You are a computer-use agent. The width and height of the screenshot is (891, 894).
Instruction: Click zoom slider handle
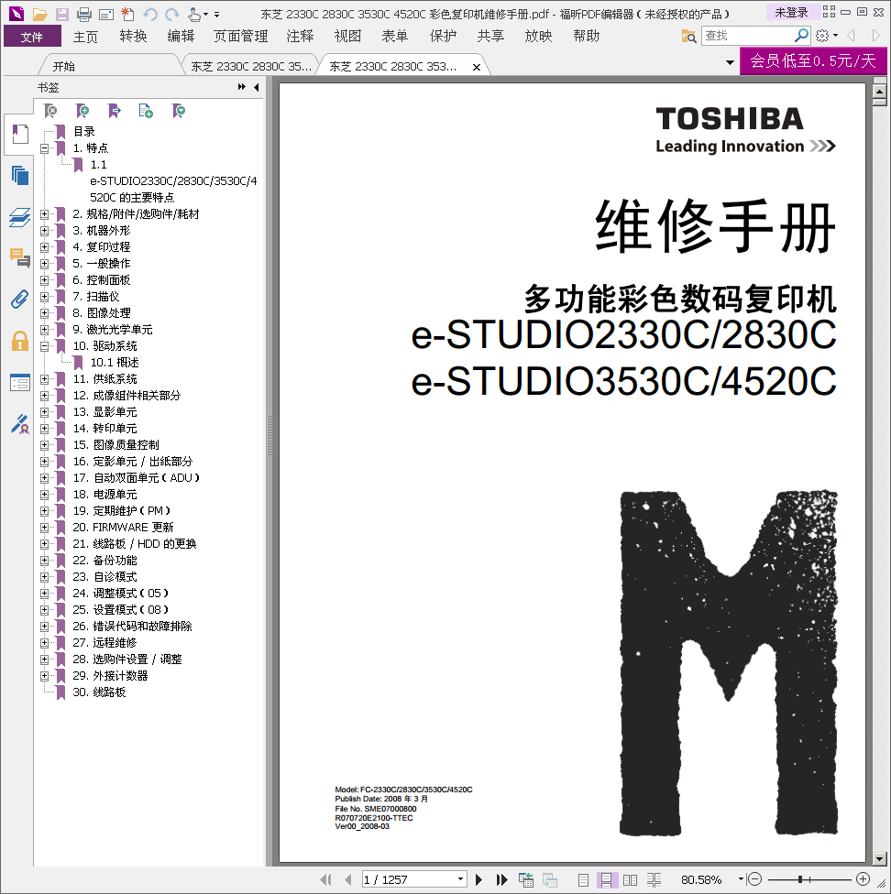click(800, 879)
